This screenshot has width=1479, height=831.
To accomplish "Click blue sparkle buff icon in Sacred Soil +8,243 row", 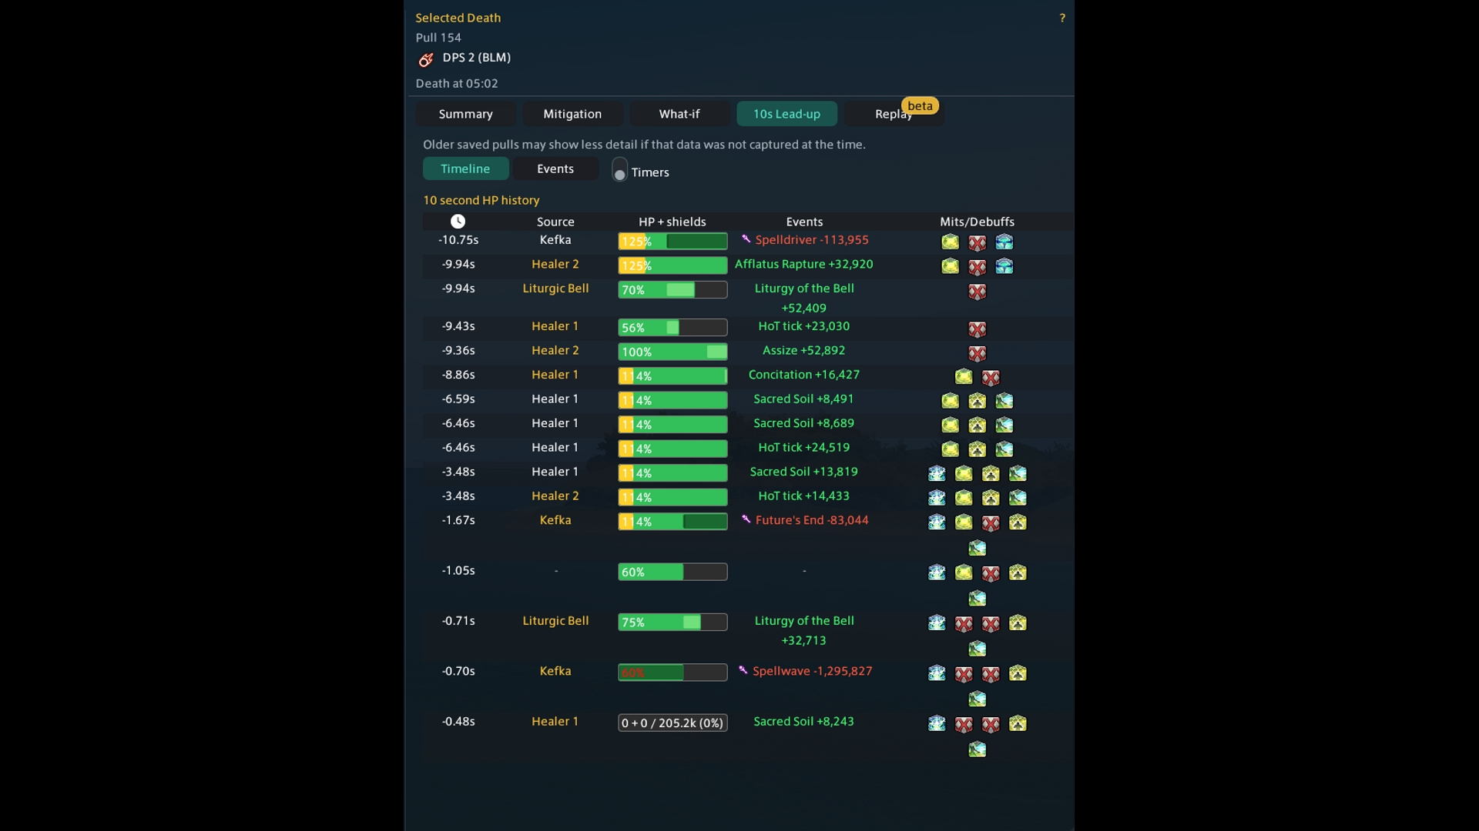I will 937,723.
